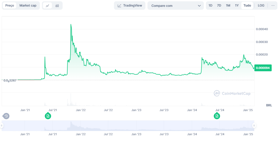Open the document event marker near Jul '24
The width and height of the screenshot is (279, 142).
[217, 116]
